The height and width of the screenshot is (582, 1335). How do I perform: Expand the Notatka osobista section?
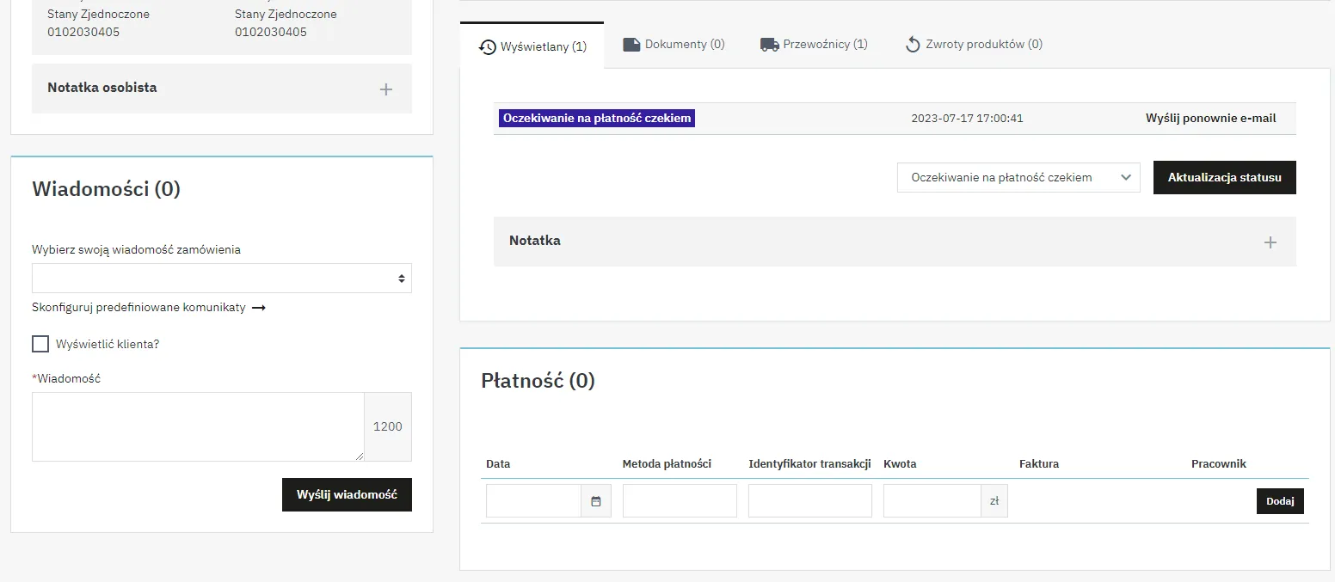click(x=102, y=88)
